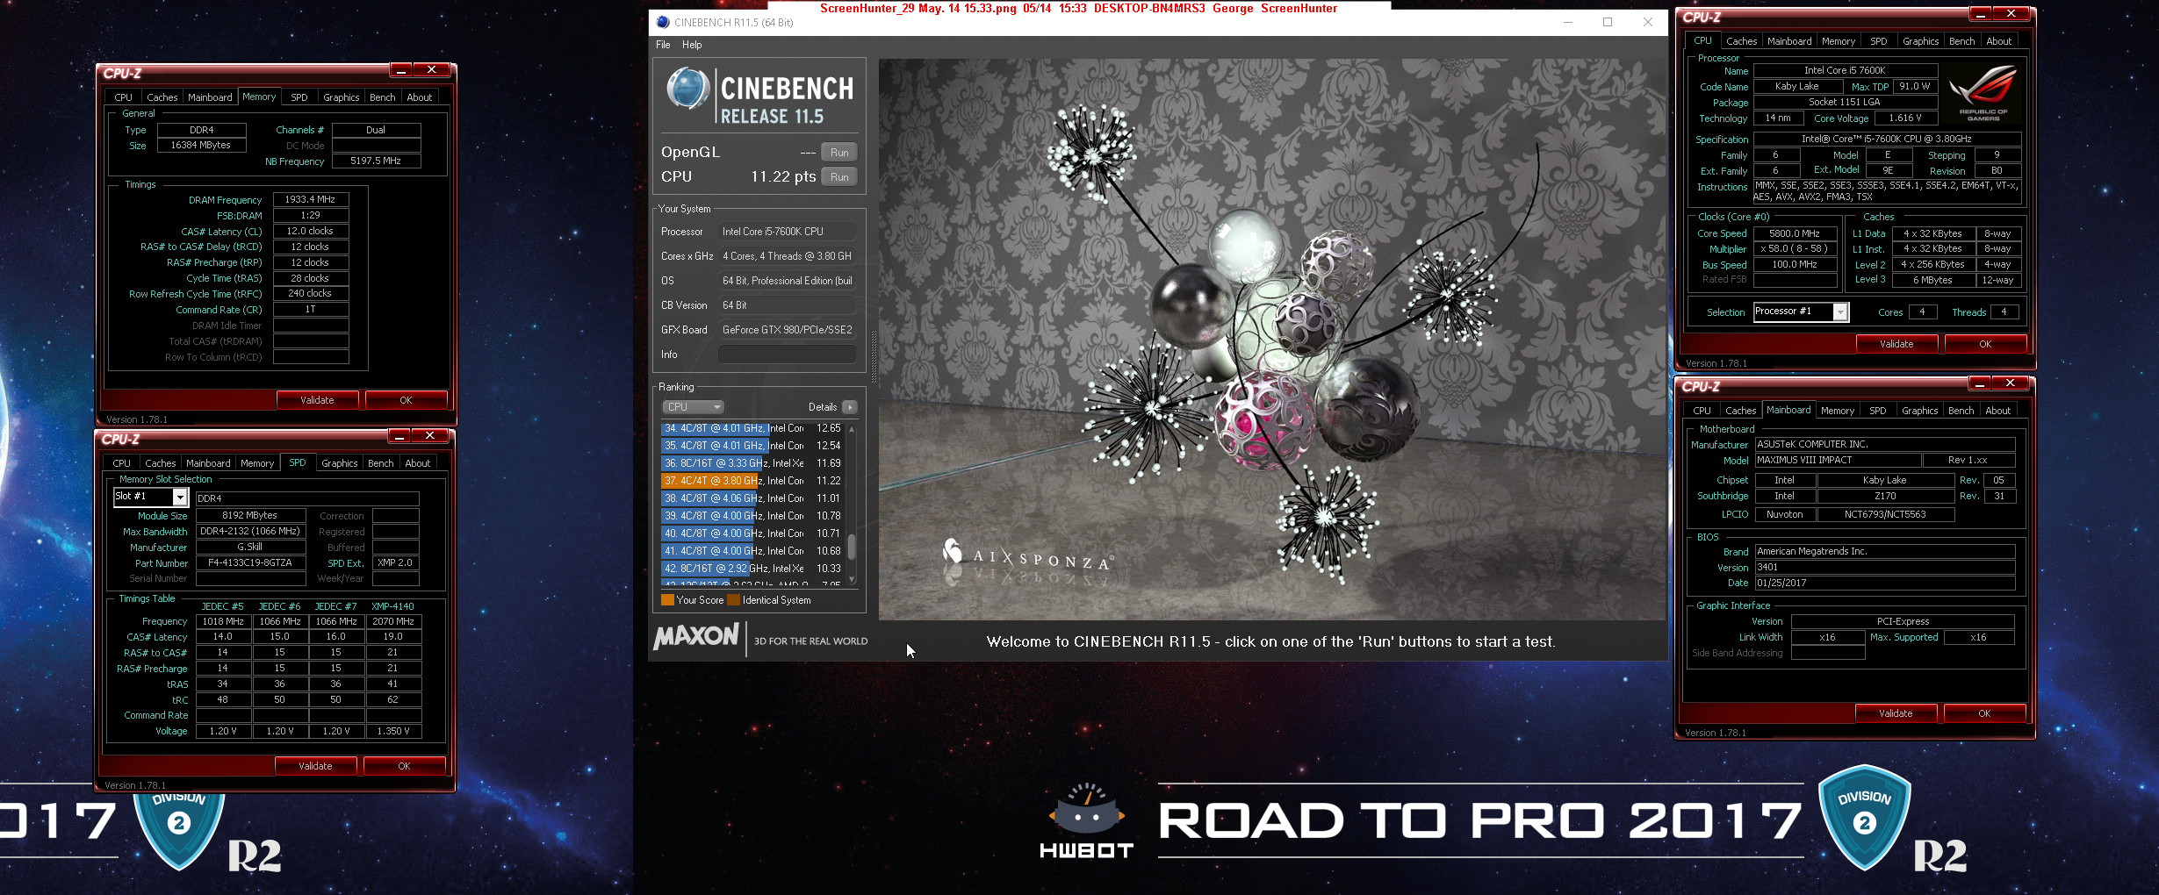Minimize the SPD CPU-Z window
2159x895 pixels.
tap(399, 436)
